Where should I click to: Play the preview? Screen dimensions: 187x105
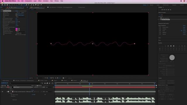[x=166, y=10]
